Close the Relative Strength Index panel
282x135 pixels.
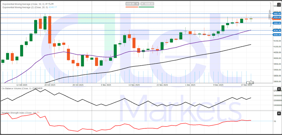(279, 114)
